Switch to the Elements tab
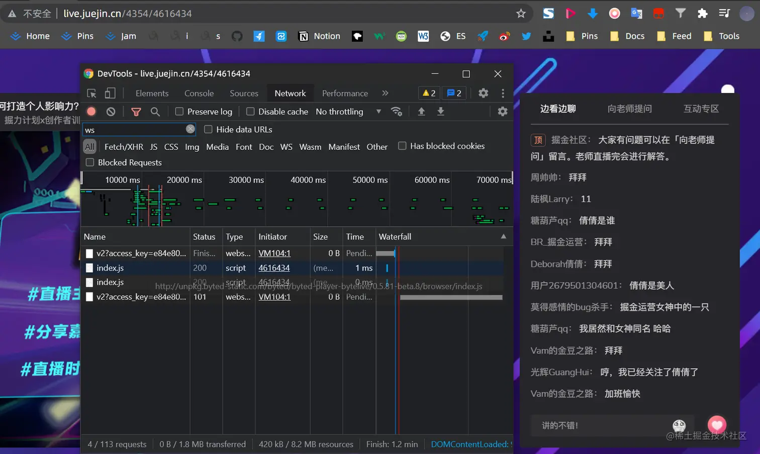The width and height of the screenshot is (760, 454). click(152, 93)
